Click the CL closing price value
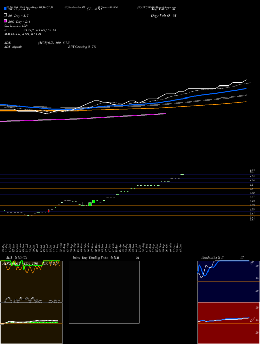260x344 pixels. click(94, 9)
